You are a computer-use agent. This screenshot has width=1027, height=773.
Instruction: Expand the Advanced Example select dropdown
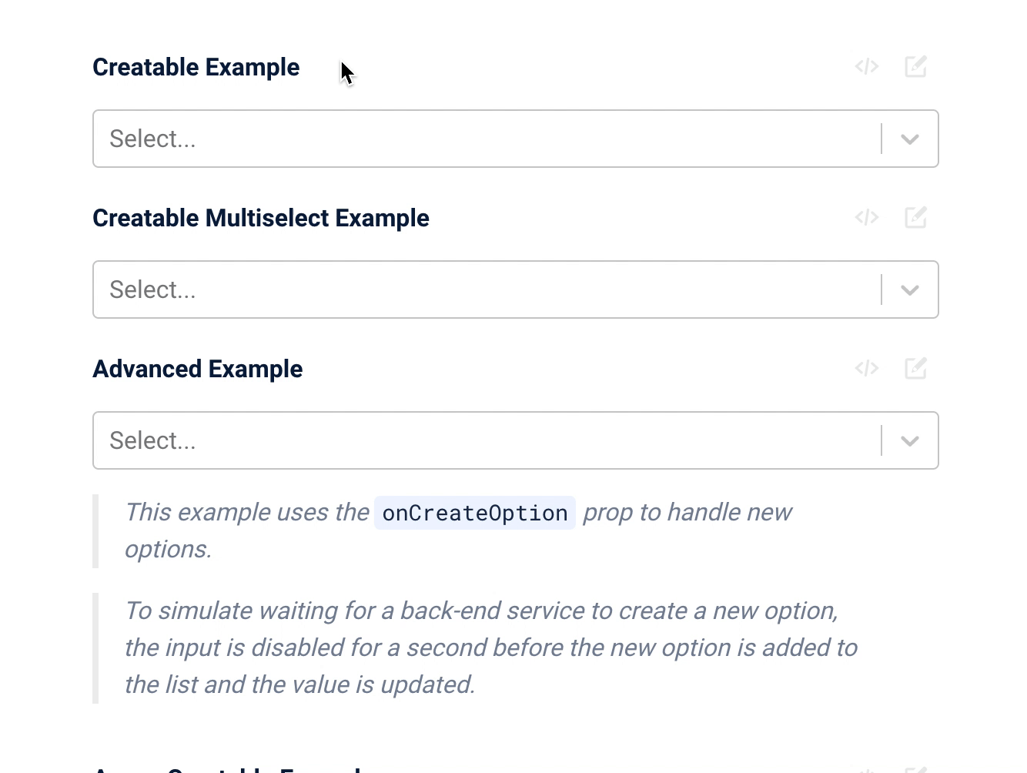(910, 440)
